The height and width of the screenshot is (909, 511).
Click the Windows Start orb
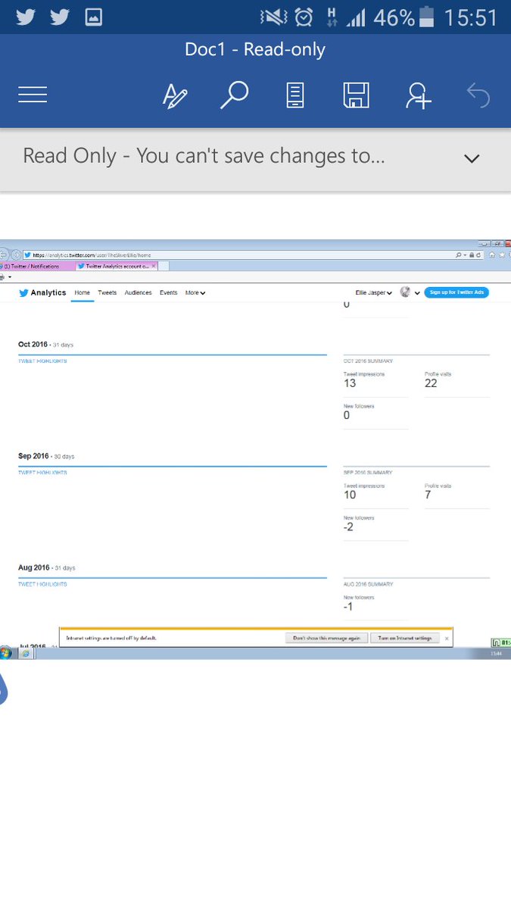coord(6,653)
